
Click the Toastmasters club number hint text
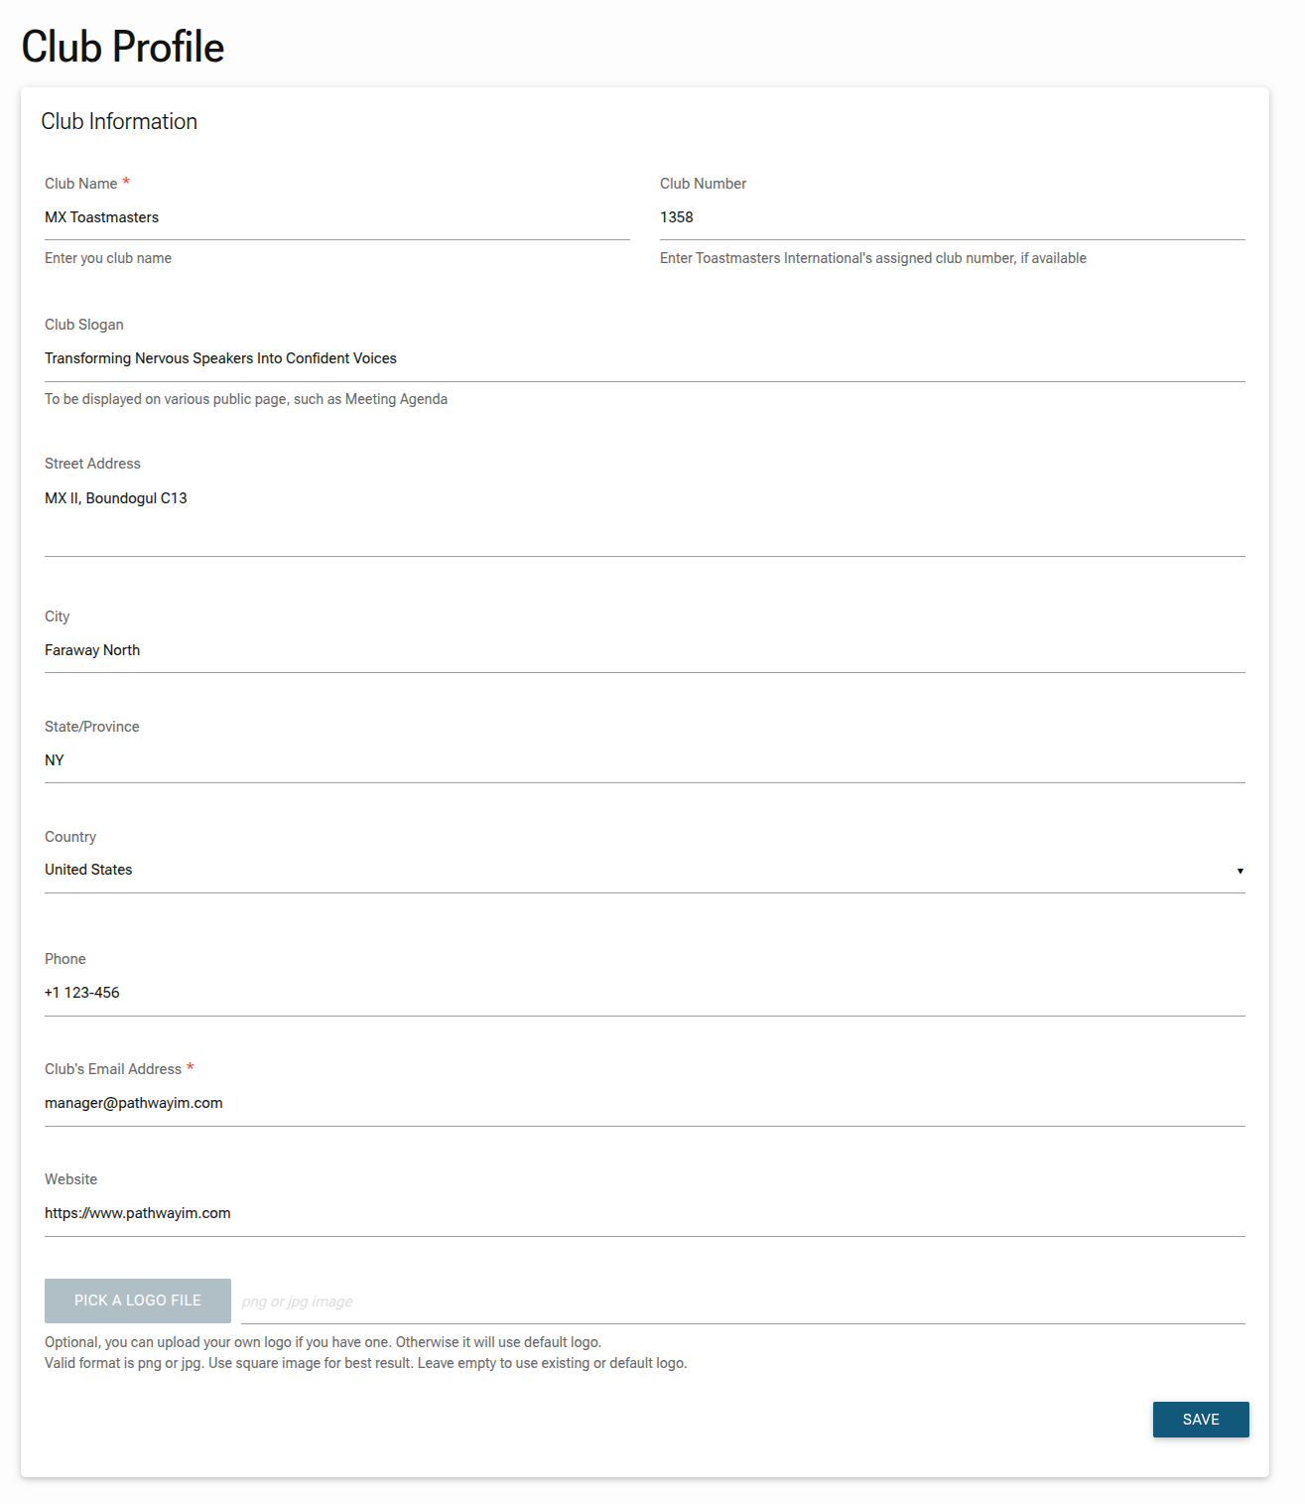coord(872,258)
